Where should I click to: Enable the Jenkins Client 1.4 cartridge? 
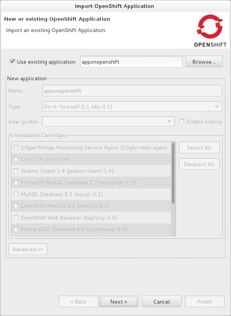tap(15, 171)
